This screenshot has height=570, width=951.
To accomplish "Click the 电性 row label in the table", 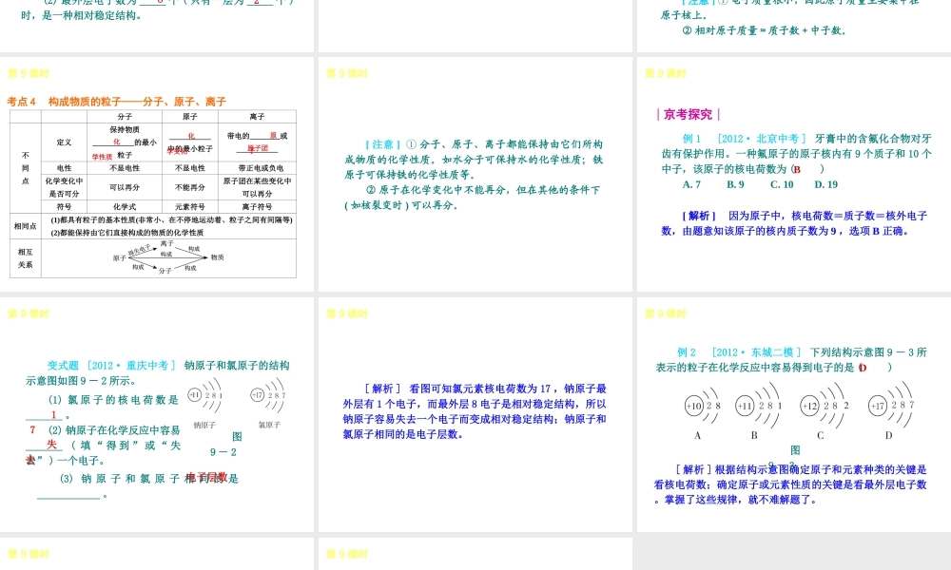I will click(64, 168).
